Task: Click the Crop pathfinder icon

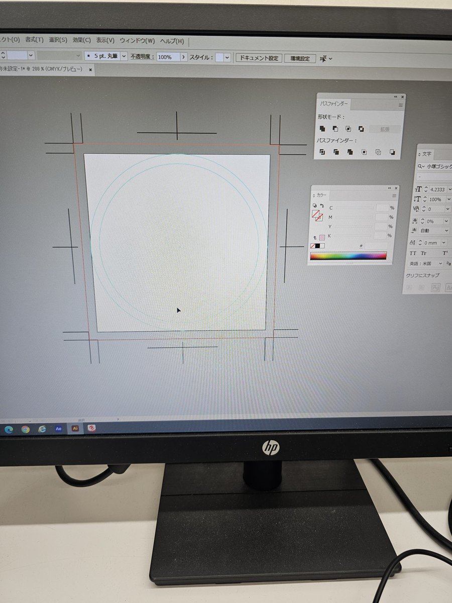Action: click(364, 152)
